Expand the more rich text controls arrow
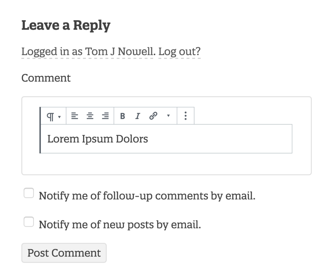Screen dimensions: 335x271 tap(168, 116)
